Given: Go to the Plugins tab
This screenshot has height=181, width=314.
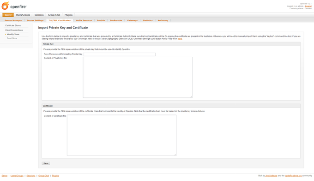Looking at the screenshot, I should point(68,15).
